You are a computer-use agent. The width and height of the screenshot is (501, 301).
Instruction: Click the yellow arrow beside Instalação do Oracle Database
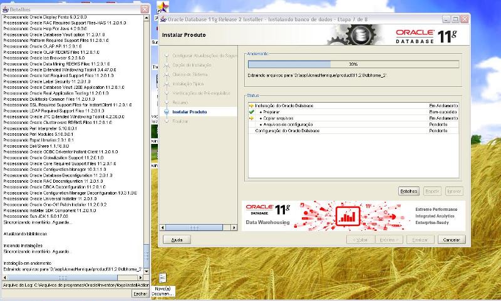pos(252,106)
